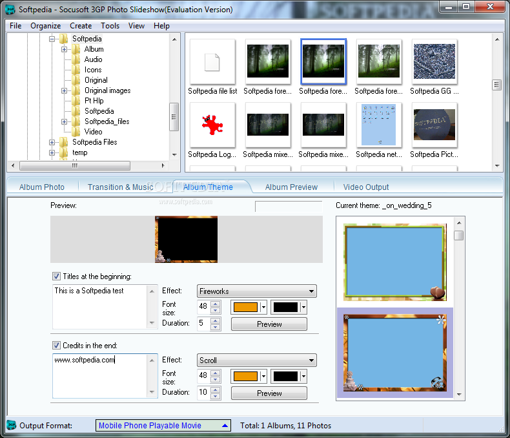
Task: Expand the temp folder node
Action: [x=52, y=152]
